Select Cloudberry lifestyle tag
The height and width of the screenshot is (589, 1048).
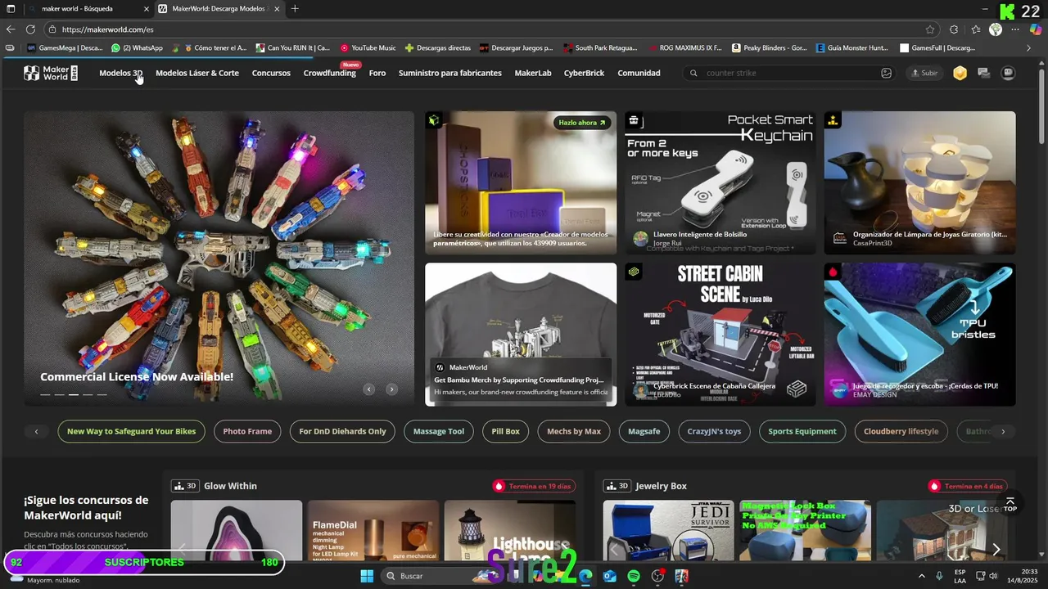click(x=901, y=431)
